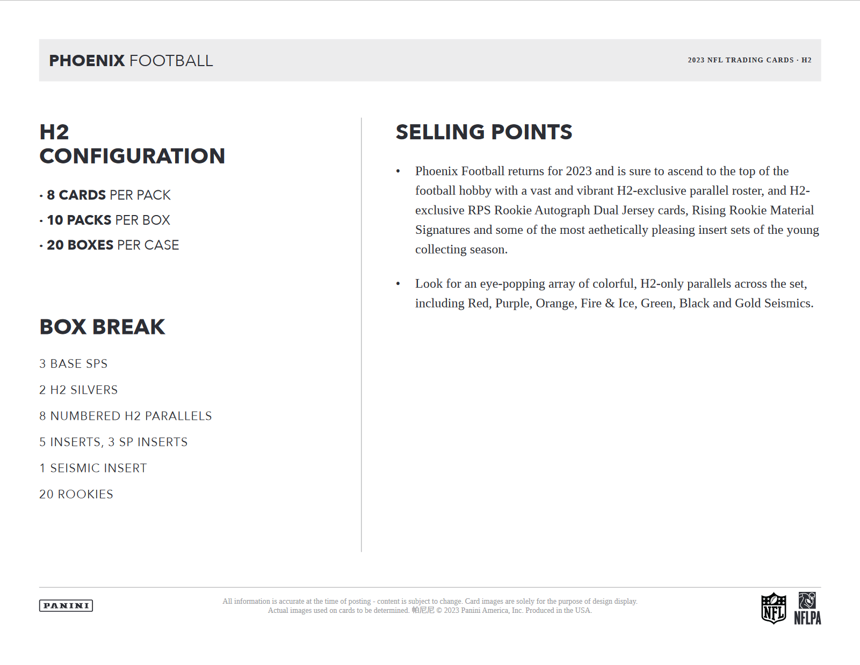
Task: Click the 1 SEISMIC INSERT entry
Action: [x=93, y=468]
